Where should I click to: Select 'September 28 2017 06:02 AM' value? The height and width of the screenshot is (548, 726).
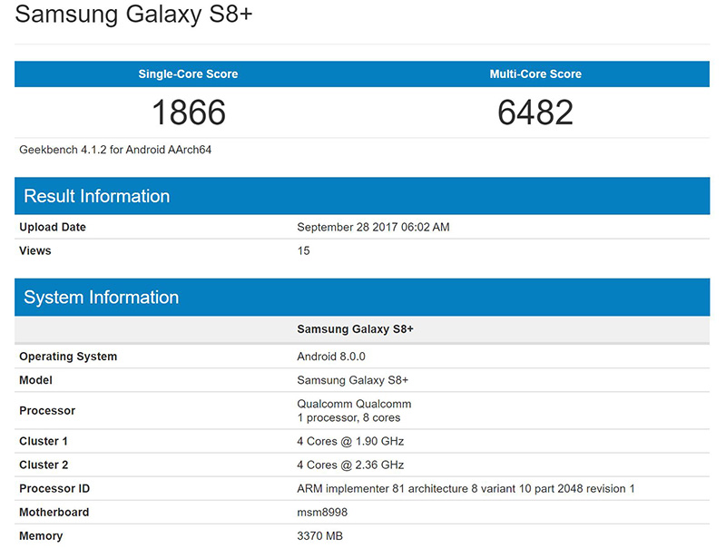point(373,227)
